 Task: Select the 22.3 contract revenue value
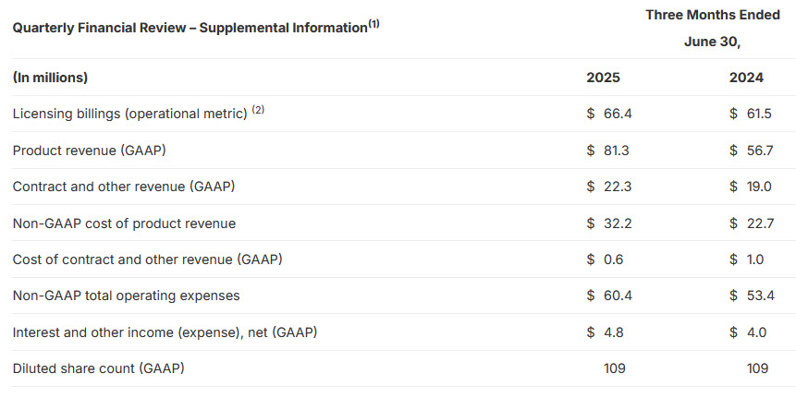point(618,187)
